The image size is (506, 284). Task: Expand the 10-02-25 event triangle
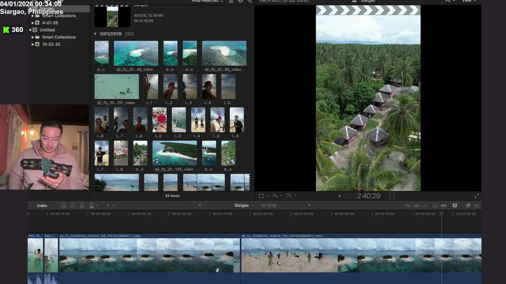pyautogui.click(x=33, y=44)
